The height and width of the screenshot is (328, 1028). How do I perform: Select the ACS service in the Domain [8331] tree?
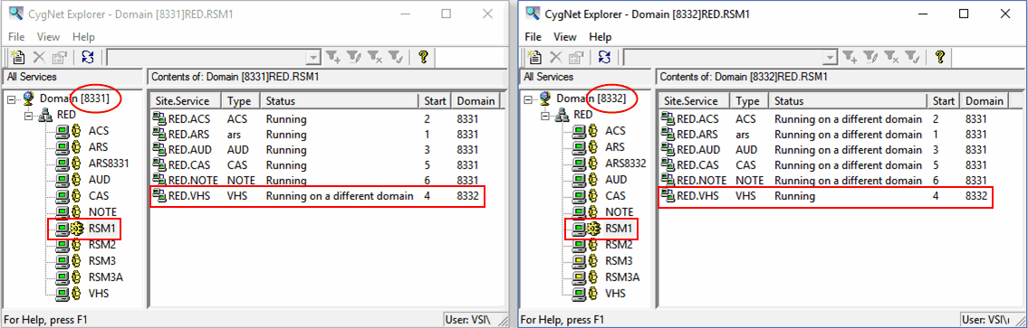point(99,130)
